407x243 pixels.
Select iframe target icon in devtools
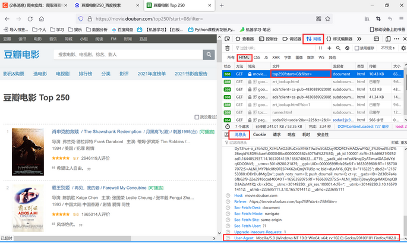[376, 39]
